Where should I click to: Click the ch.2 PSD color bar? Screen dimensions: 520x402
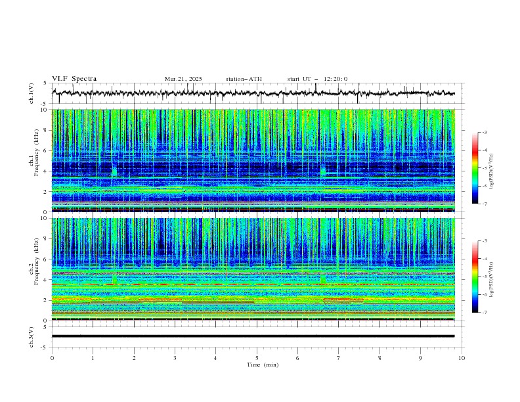(x=475, y=277)
